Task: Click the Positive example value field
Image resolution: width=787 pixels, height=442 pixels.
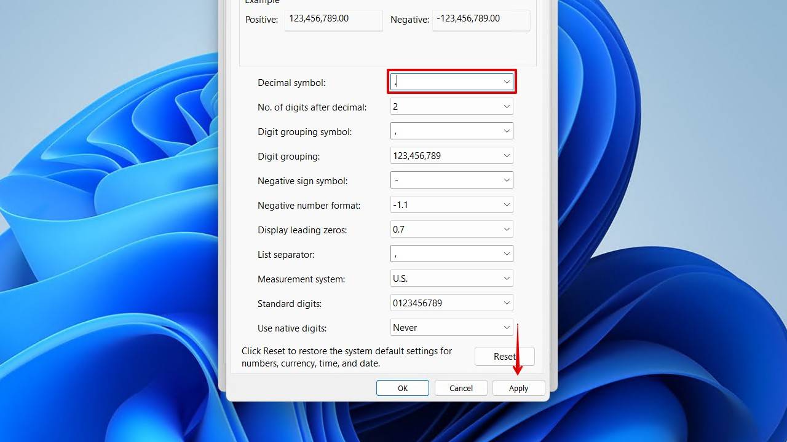Action: click(x=333, y=19)
